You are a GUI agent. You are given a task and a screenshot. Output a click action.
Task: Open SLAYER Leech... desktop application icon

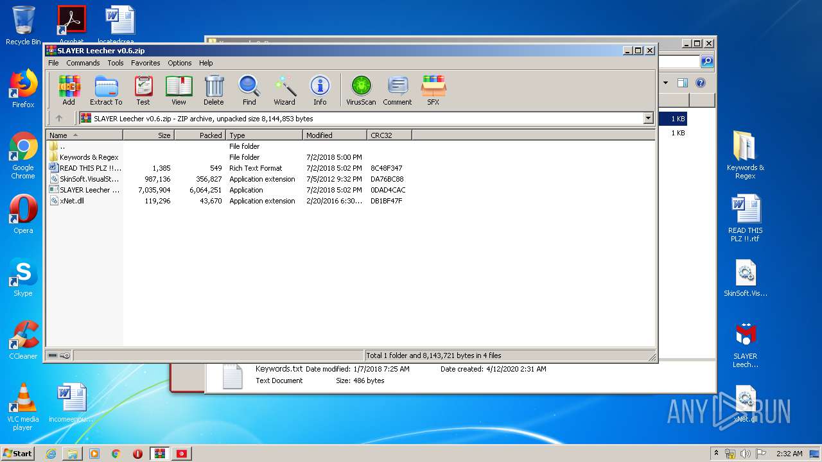[746, 344]
